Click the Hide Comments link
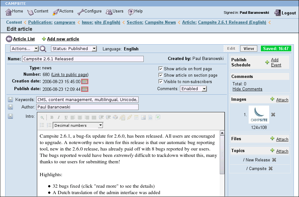299x197 pixels. [x=247, y=89]
